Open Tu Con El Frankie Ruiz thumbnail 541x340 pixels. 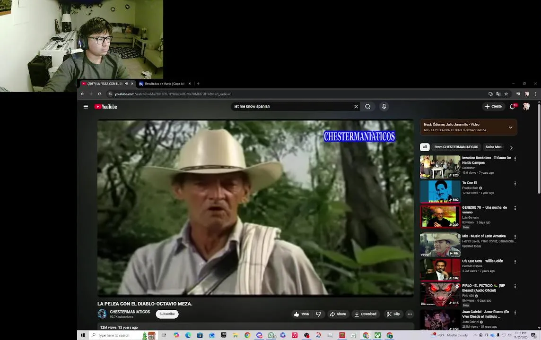pyautogui.click(x=440, y=192)
